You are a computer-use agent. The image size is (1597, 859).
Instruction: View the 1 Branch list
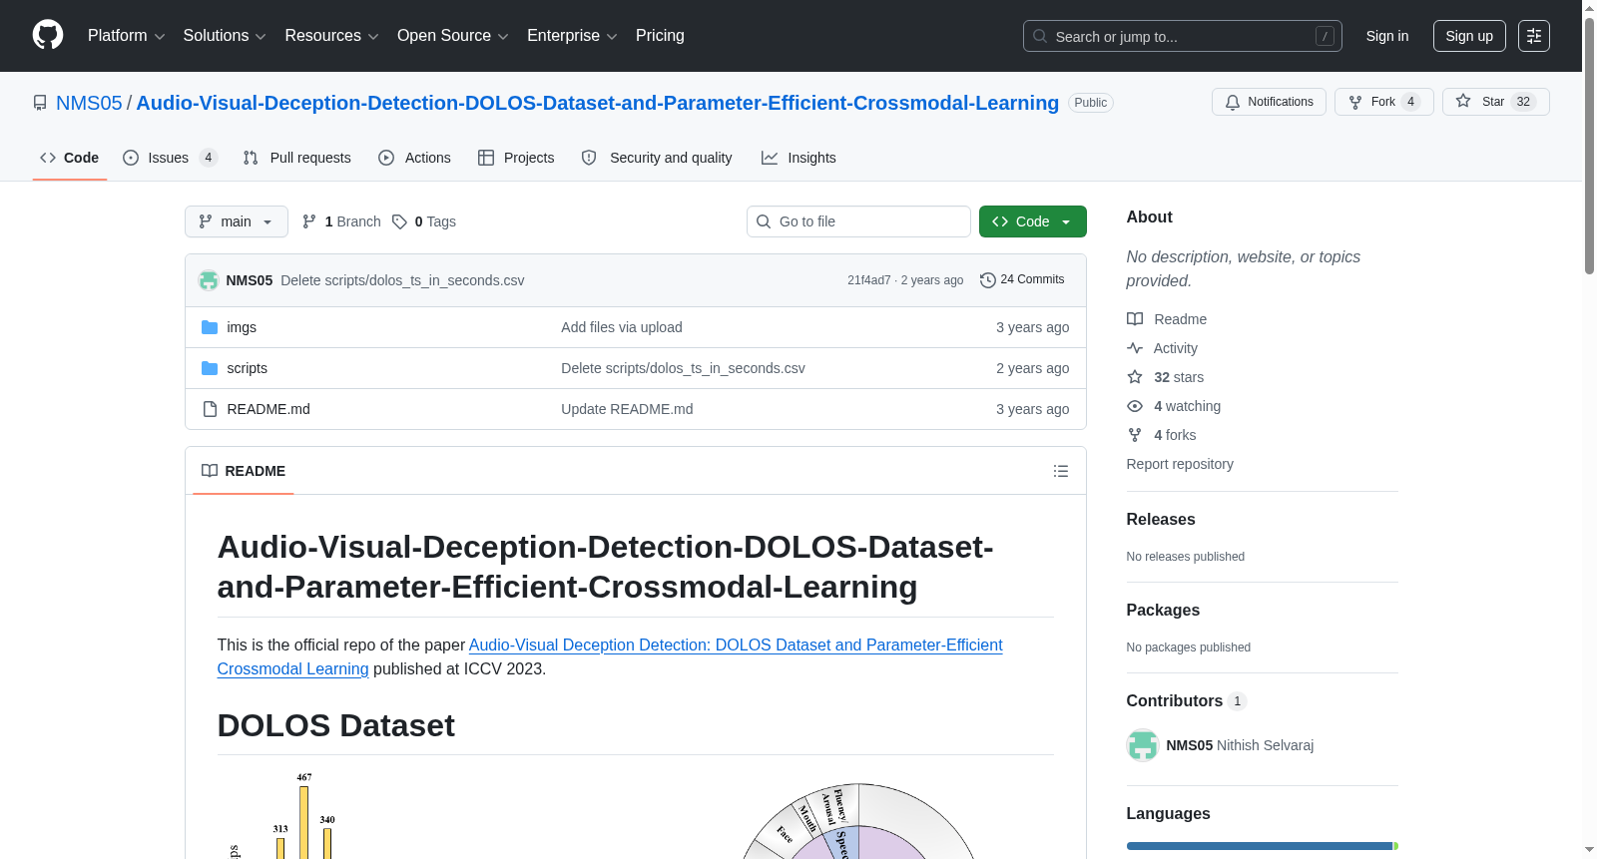click(x=341, y=221)
